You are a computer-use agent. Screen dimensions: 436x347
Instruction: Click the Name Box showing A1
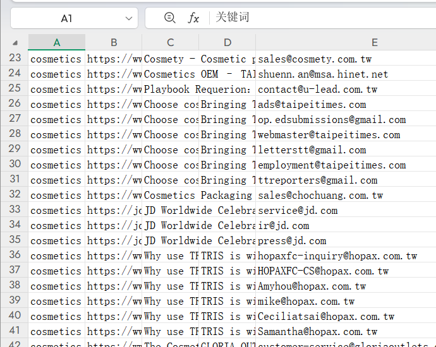click(74, 18)
